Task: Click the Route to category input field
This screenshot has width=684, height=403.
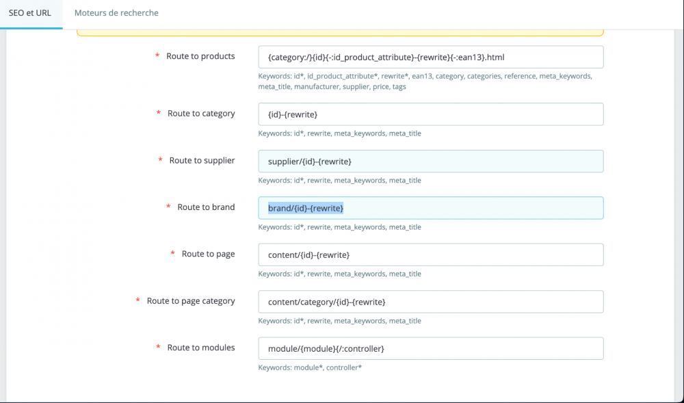Action: [x=430, y=114]
